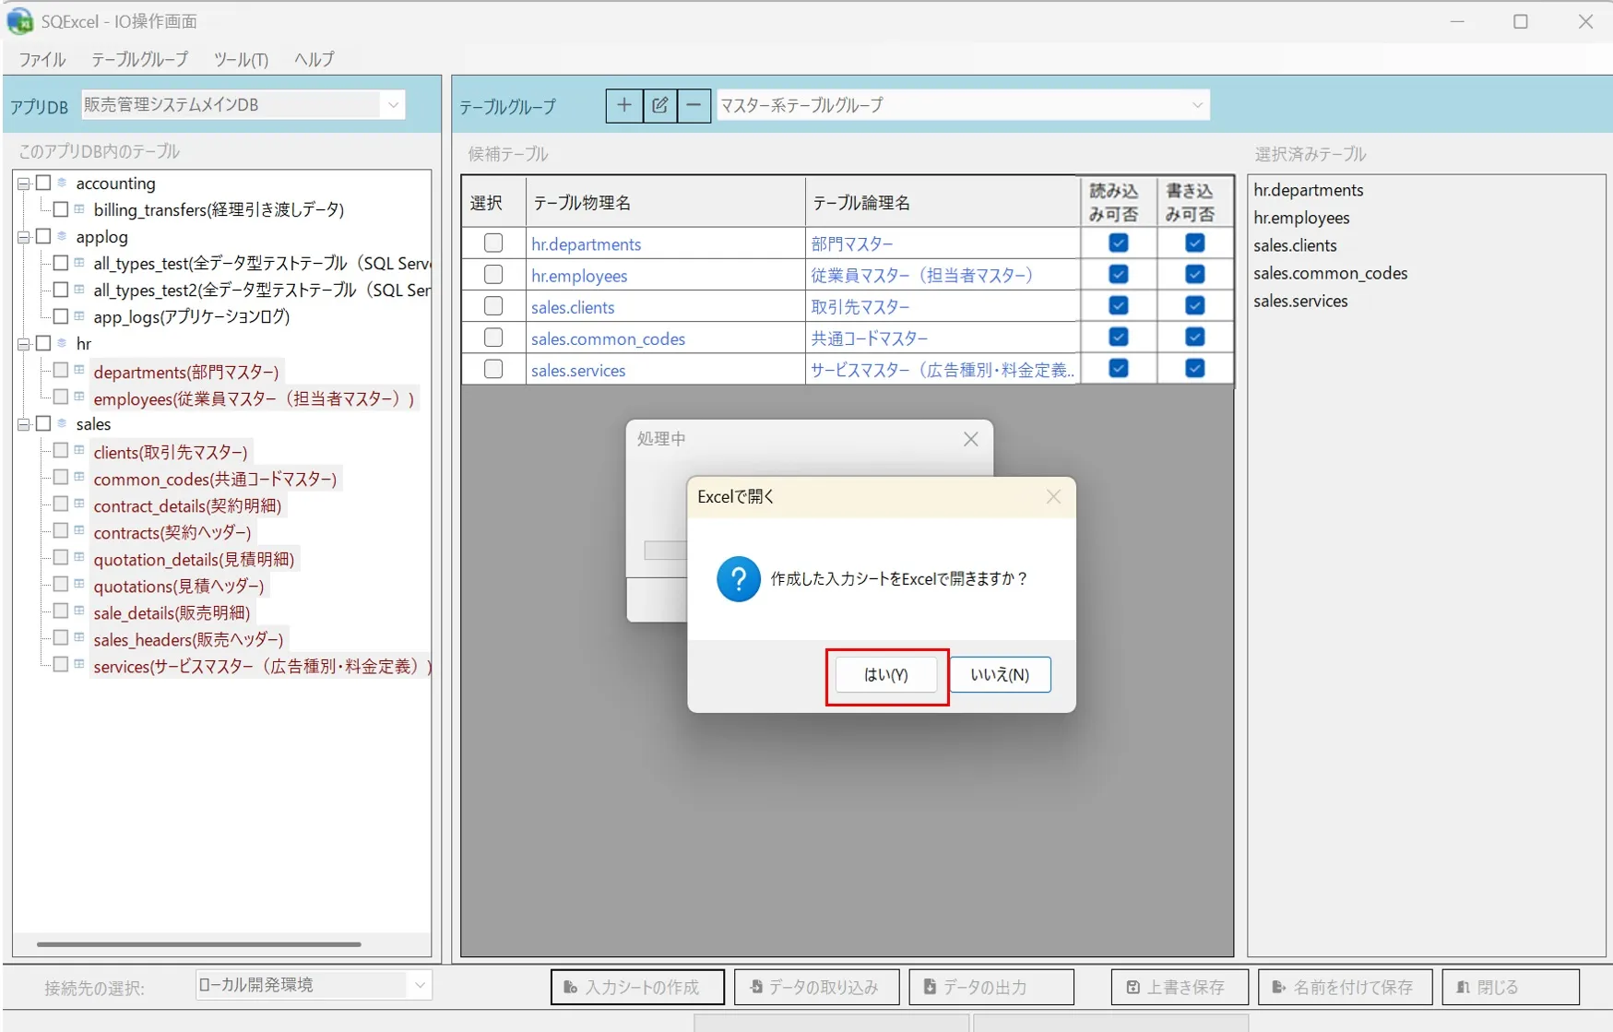1613x1032 pixels.
Task: Open the ファイル menu
Action: 42,59
